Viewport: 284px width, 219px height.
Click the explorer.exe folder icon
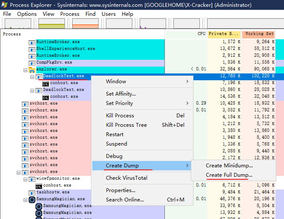(32, 70)
